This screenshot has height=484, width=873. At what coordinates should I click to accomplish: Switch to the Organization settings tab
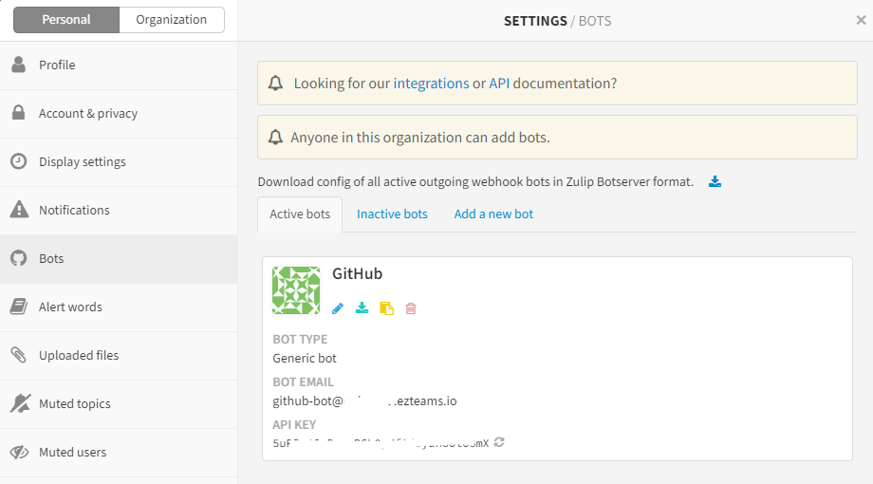coord(172,20)
